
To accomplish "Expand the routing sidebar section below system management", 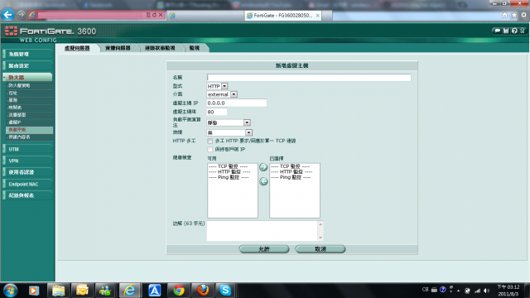I will pos(27,66).
